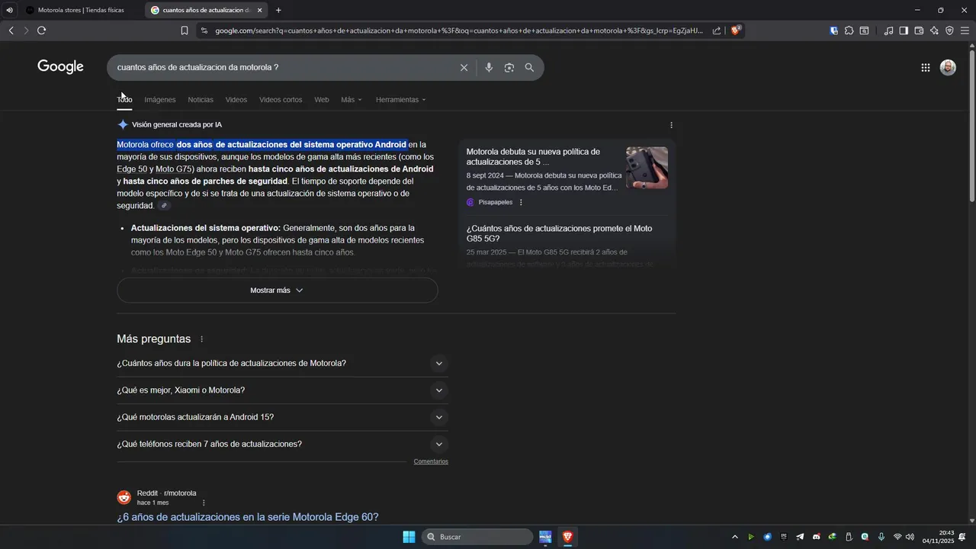Open the Bitwarden extension icon in toolbar
This screenshot has width=976, height=549.
(x=834, y=30)
